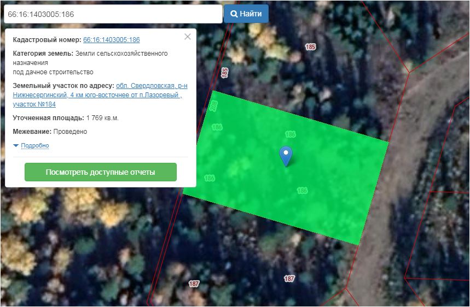Open cadastral number link 66:16:1403005:186
This screenshot has height=307, width=470.
pos(112,40)
